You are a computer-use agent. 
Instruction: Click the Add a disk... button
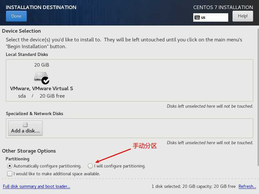click(x=26, y=128)
